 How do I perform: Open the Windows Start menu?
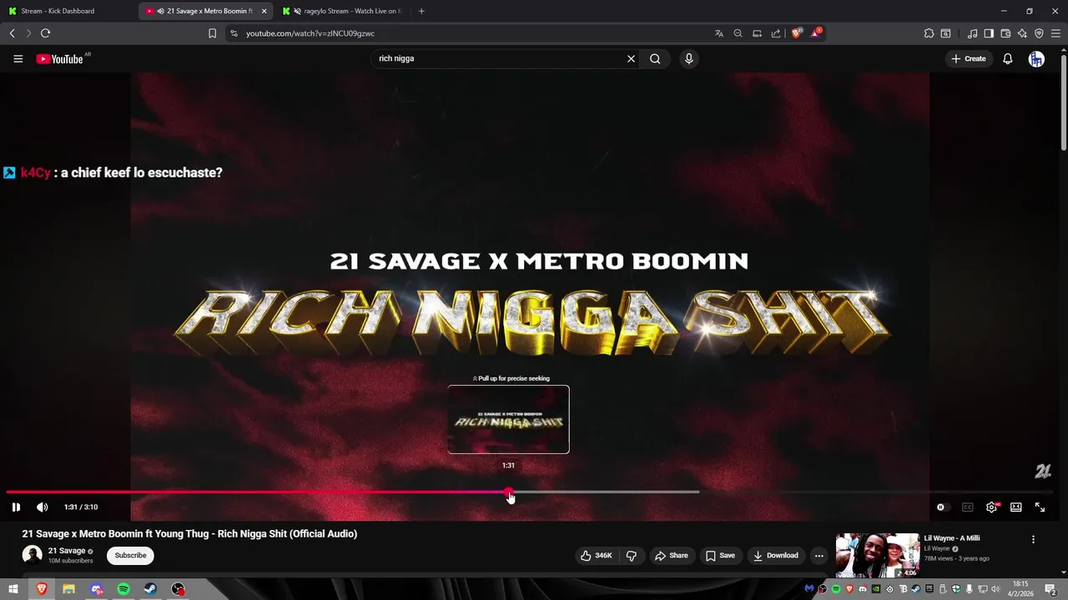coord(13,589)
